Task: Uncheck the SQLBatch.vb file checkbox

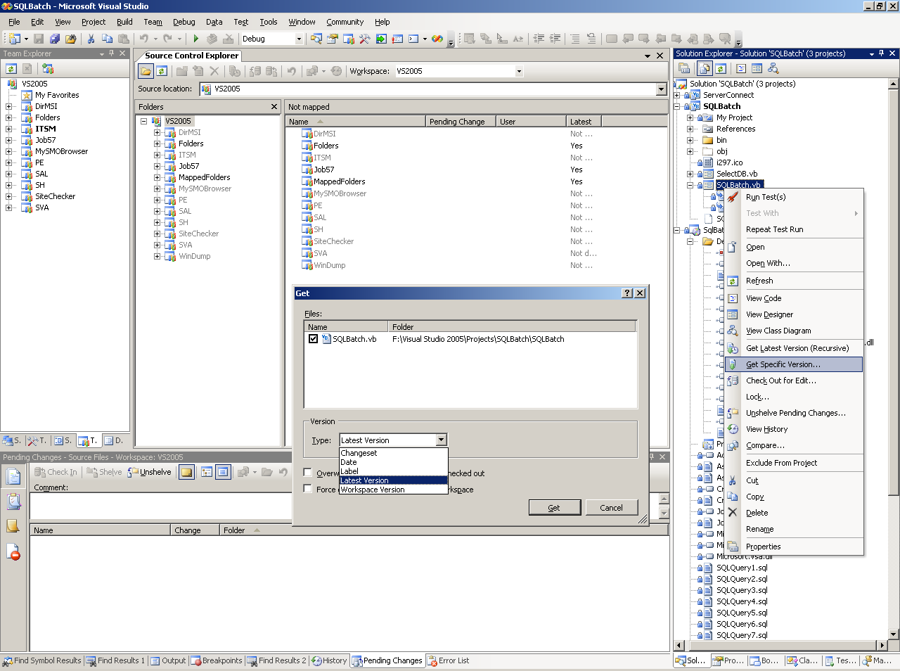Action: click(313, 339)
